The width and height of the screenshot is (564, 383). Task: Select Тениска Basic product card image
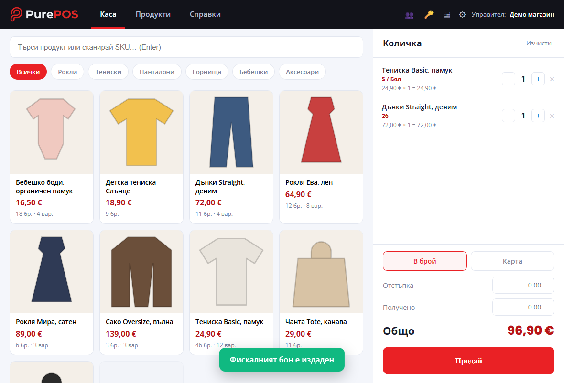[x=231, y=272]
